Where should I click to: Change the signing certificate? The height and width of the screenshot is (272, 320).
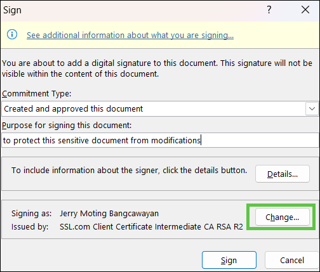point(283,217)
